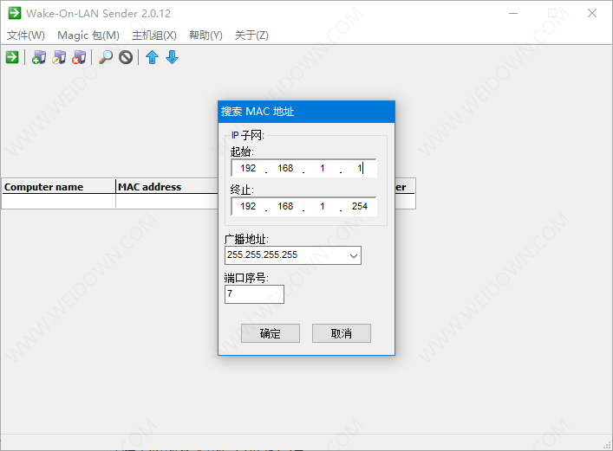Minimize the Wake-On-LAN Sender window
The image size is (613, 451).
[513, 13]
